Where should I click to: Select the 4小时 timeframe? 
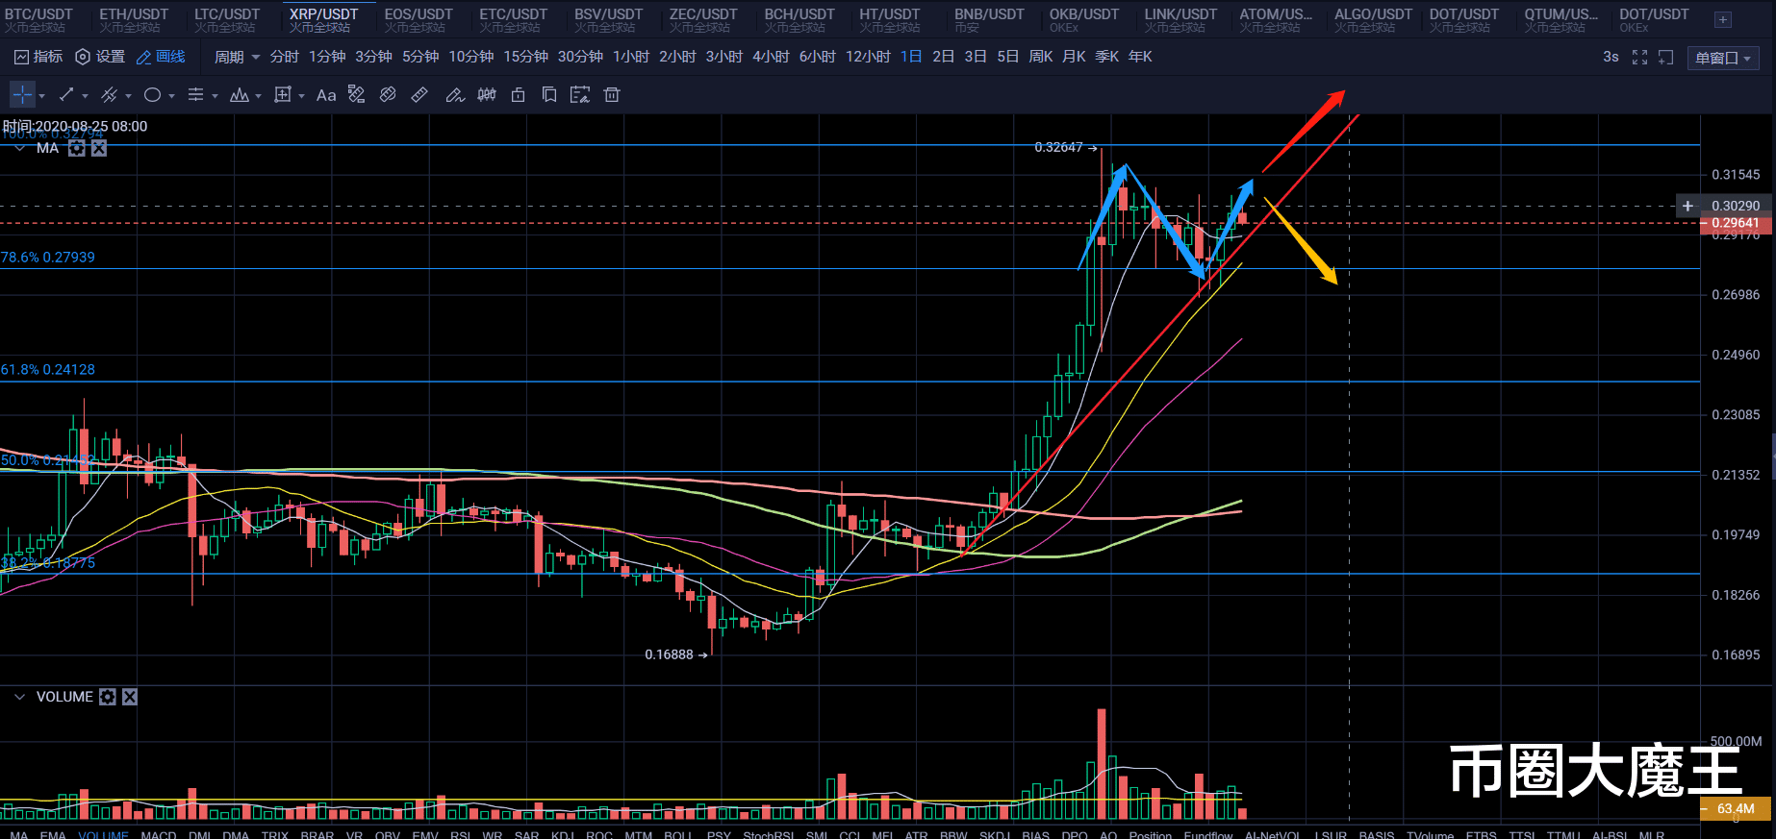pos(771,57)
